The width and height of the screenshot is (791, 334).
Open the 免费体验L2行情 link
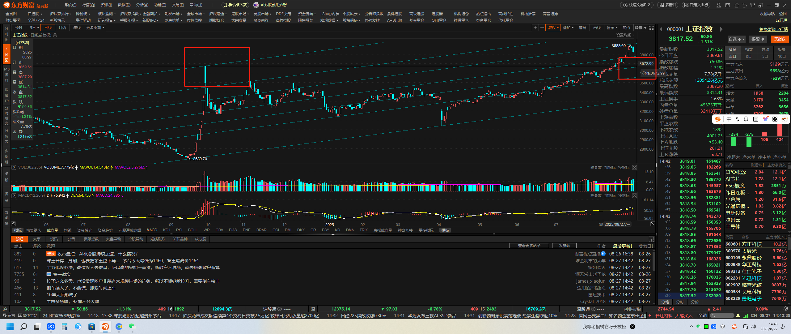[x=773, y=29]
